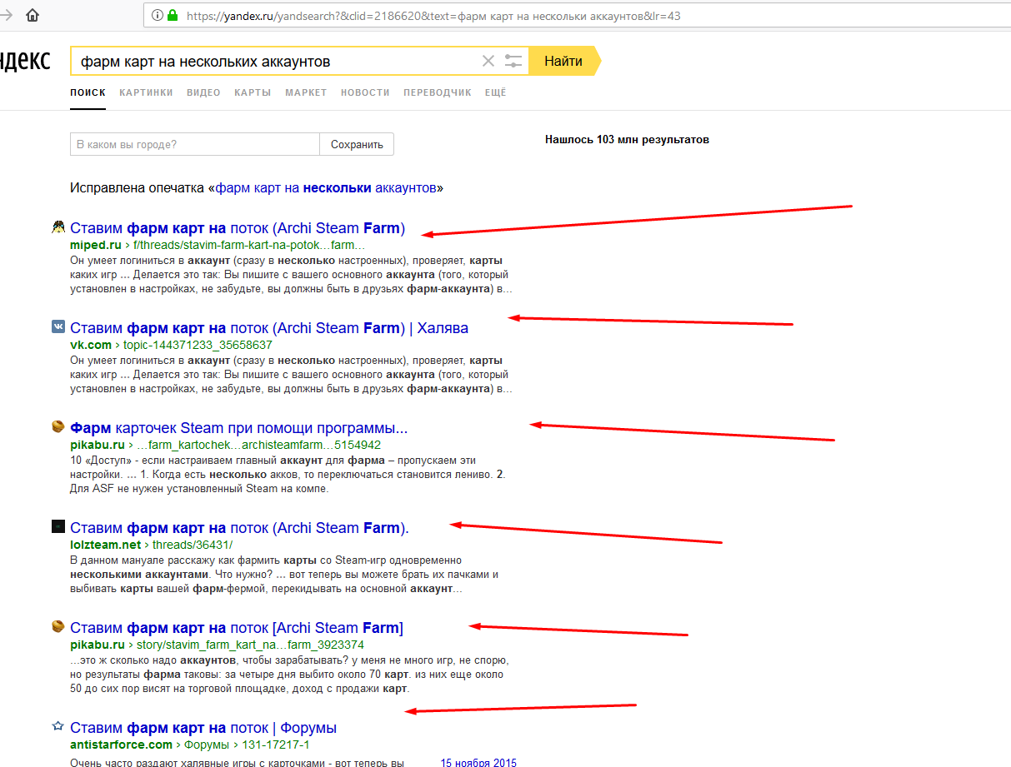Open site information circle icon in address bar
Viewport: 1011px width, 767px height.
pos(158,15)
